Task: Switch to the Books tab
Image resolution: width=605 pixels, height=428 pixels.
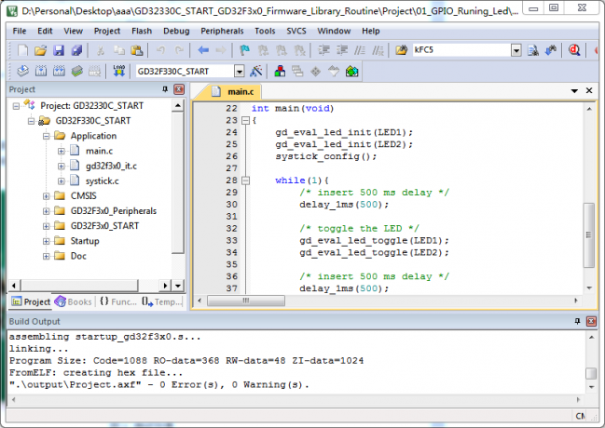Action: 75,301
